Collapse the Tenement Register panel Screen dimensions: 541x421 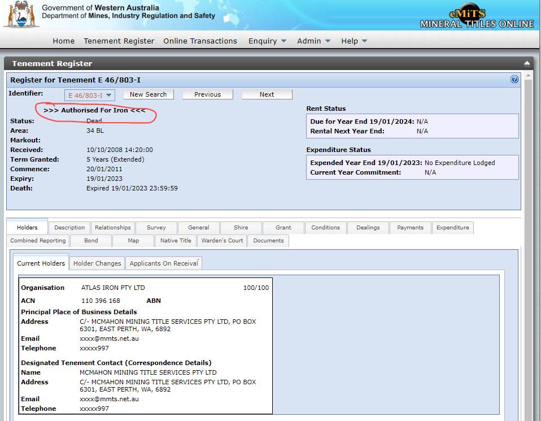coord(527,63)
